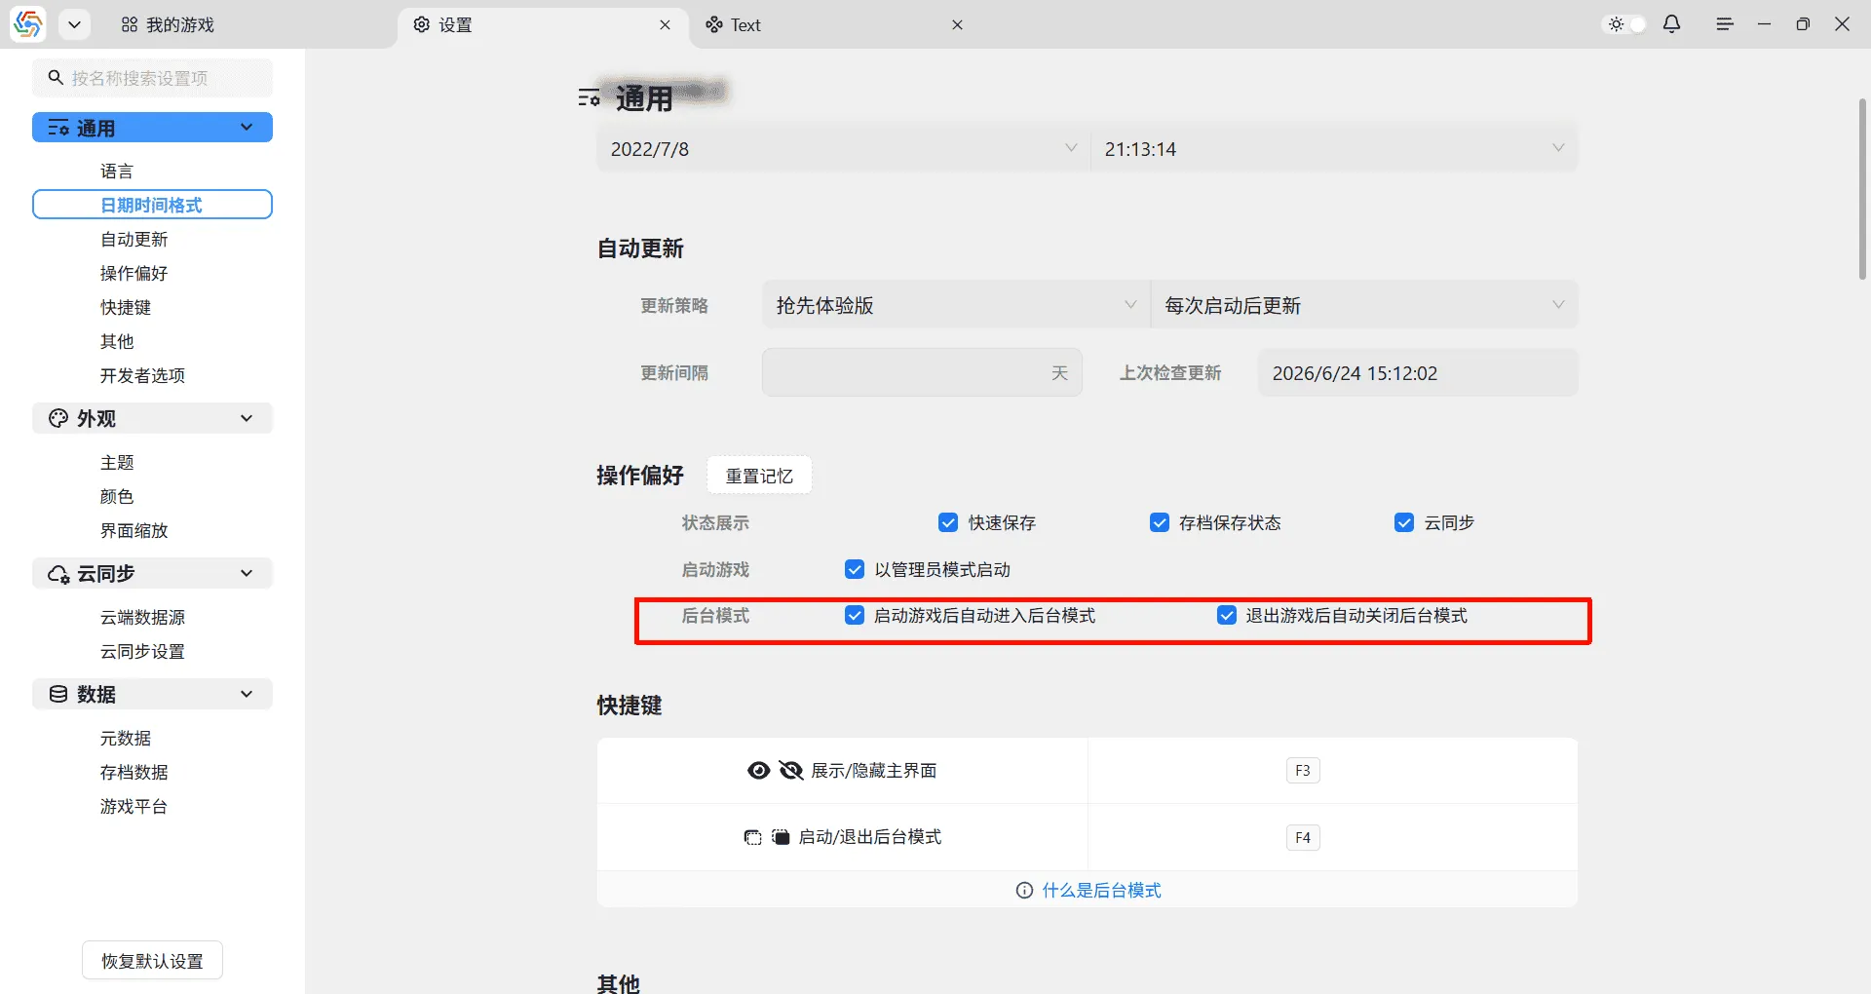Image resolution: width=1871 pixels, height=994 pixels.
Task: Click the 重置记忆 button
Action: (x=759, y=476)
